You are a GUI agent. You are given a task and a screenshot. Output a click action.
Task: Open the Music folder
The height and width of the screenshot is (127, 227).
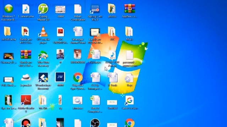pyautogui.click(x=129, y=31)
